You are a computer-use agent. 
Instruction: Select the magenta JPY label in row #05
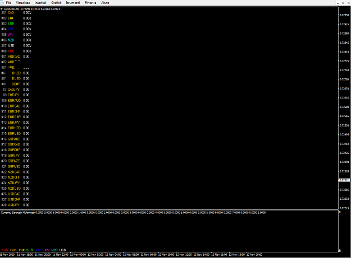(x=11, y=35)
